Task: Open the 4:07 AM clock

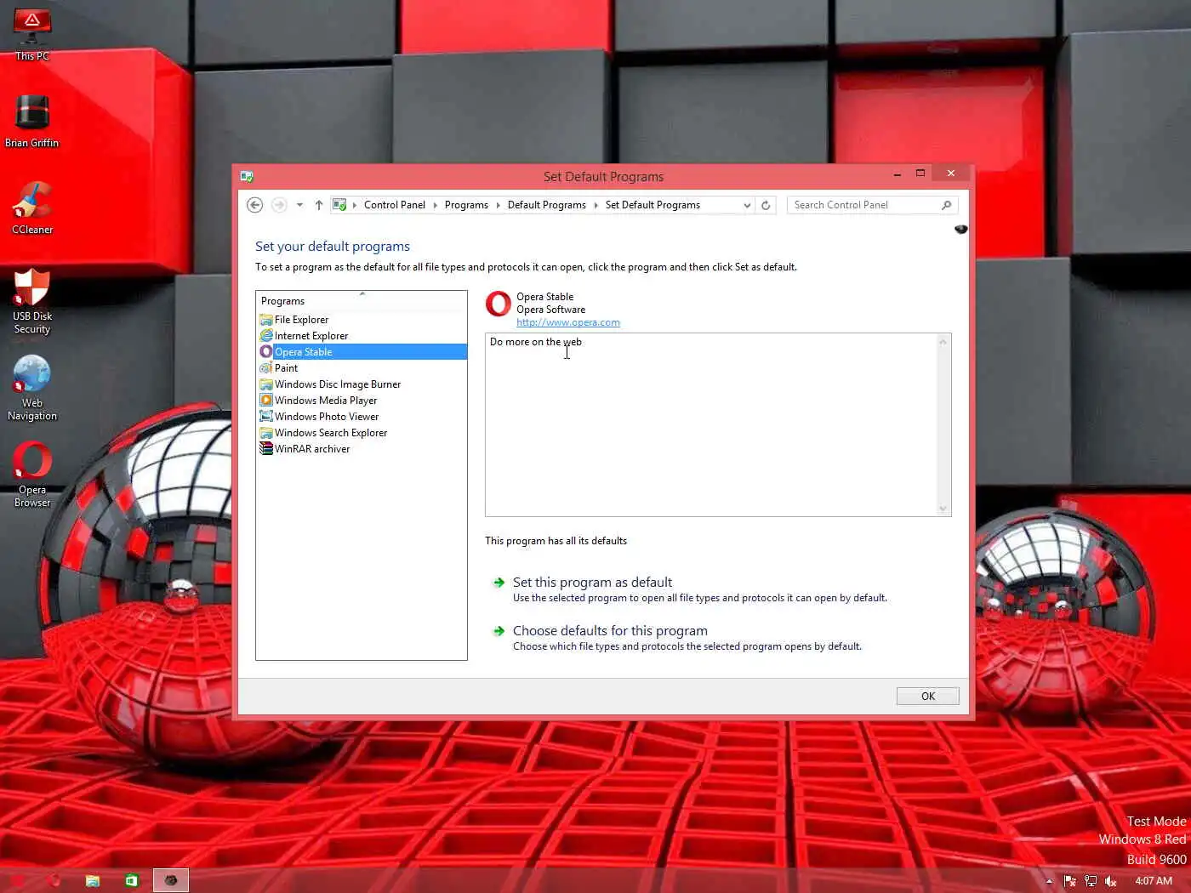Action: 1154,881
